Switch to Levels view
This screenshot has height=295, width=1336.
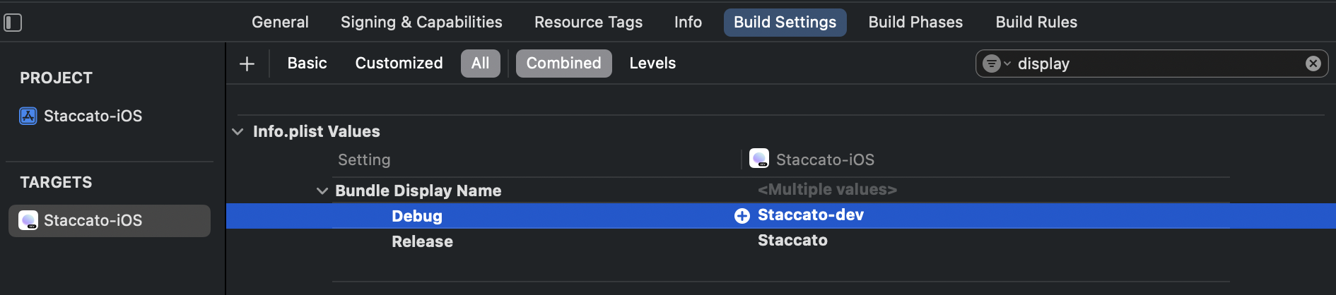pyautogui.click(x=652, y=64)
